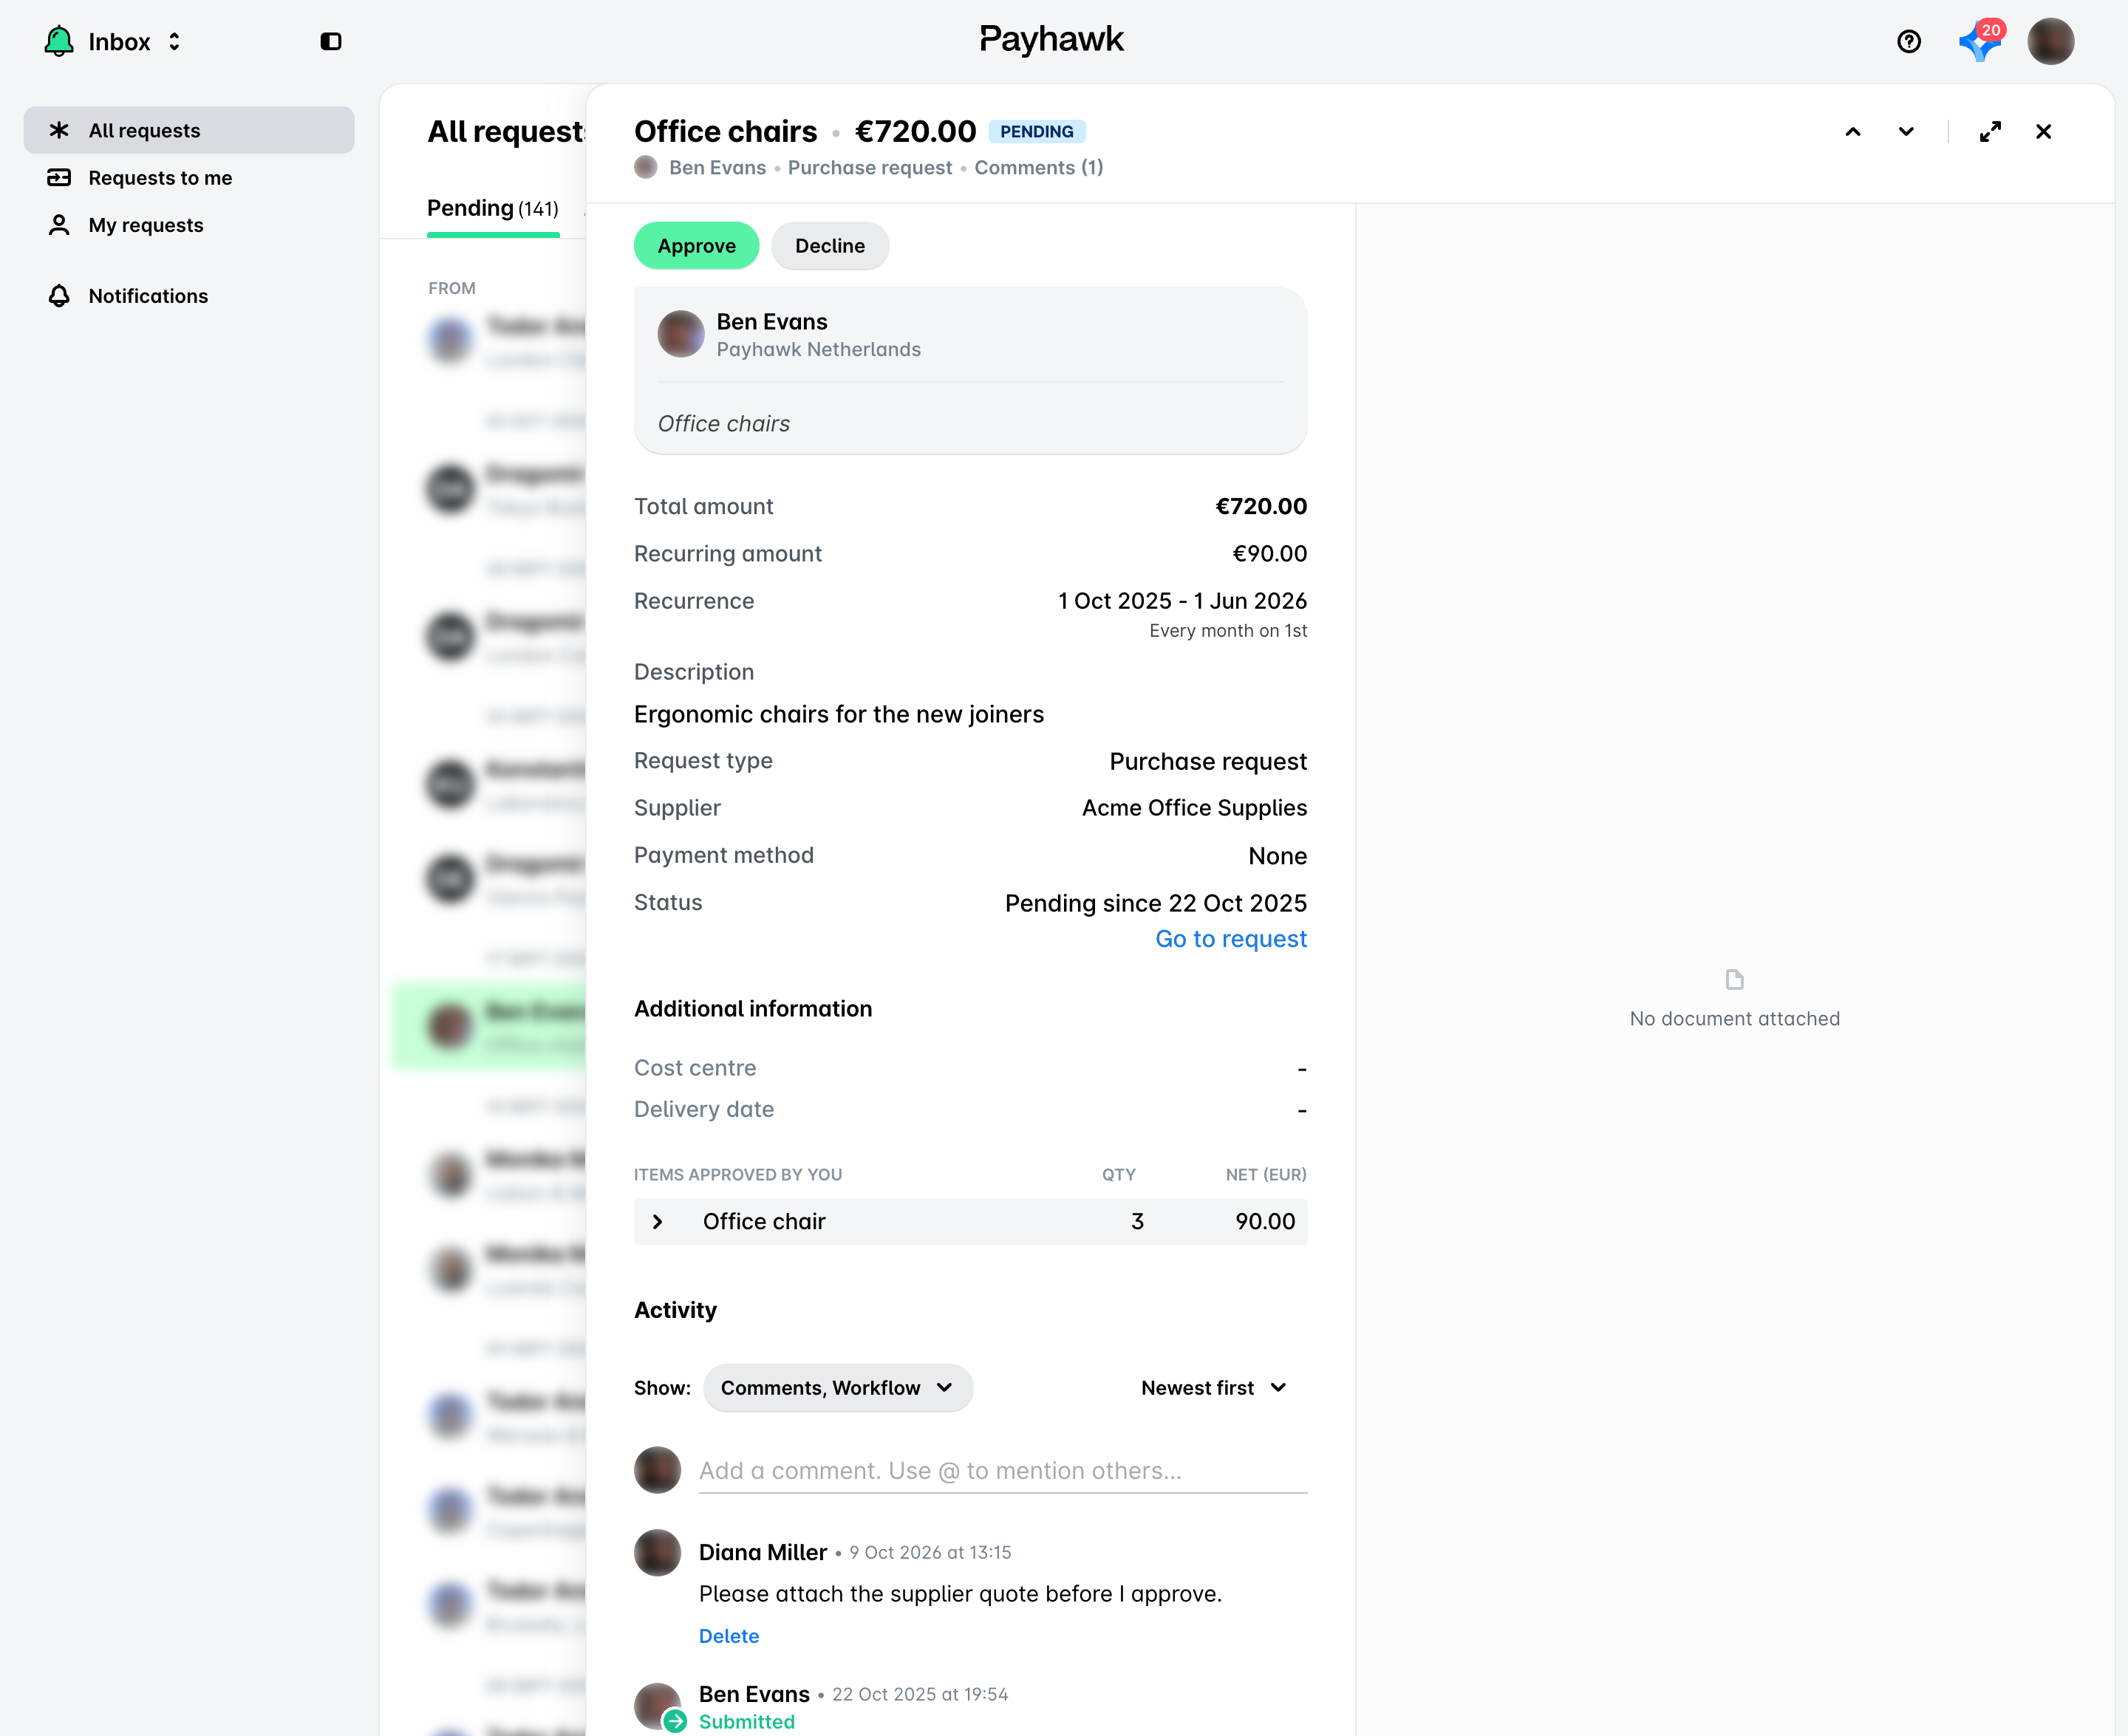Click the PENDING status badge
The width and height of the screenshot is (2128, 1736).
(x=1036, y=131)
